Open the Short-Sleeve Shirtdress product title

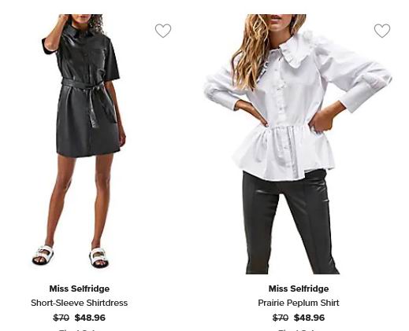pos(80,303)
